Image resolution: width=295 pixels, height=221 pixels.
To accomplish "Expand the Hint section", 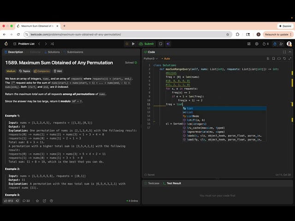I will pos(58,71).
